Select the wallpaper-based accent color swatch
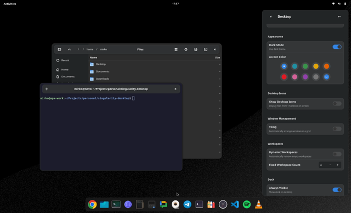The width and height of the screenshot is (351, 213). (x=326, y=77)
